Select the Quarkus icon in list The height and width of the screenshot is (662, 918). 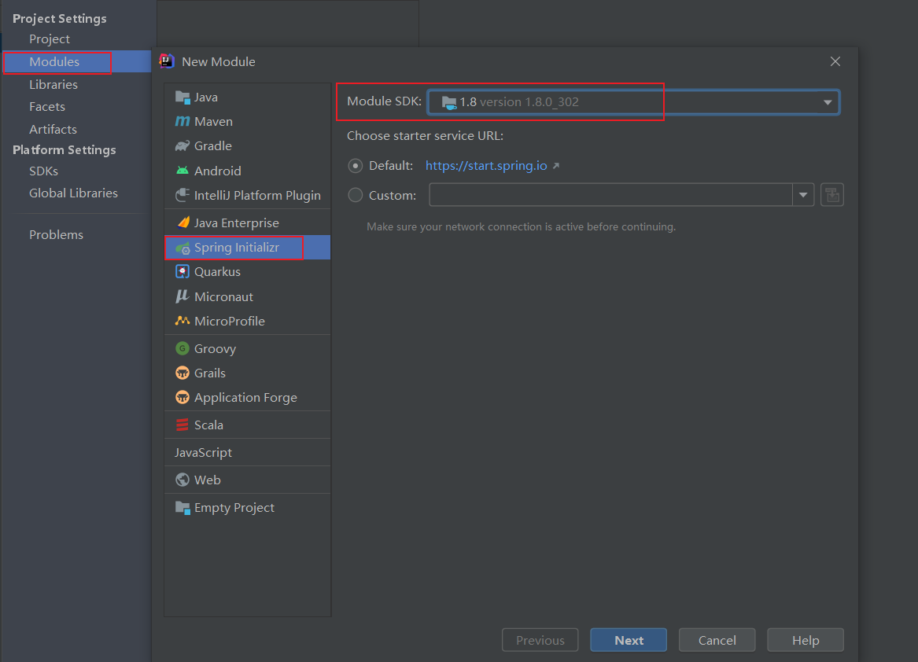point(182,272)
